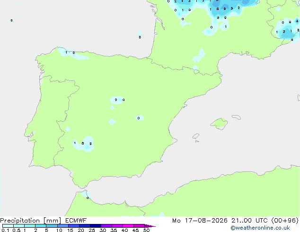Pick the 10–15 mm blue legend swatch
The height and width of the screenshot is (232, 300).
(x=62, y=226)
